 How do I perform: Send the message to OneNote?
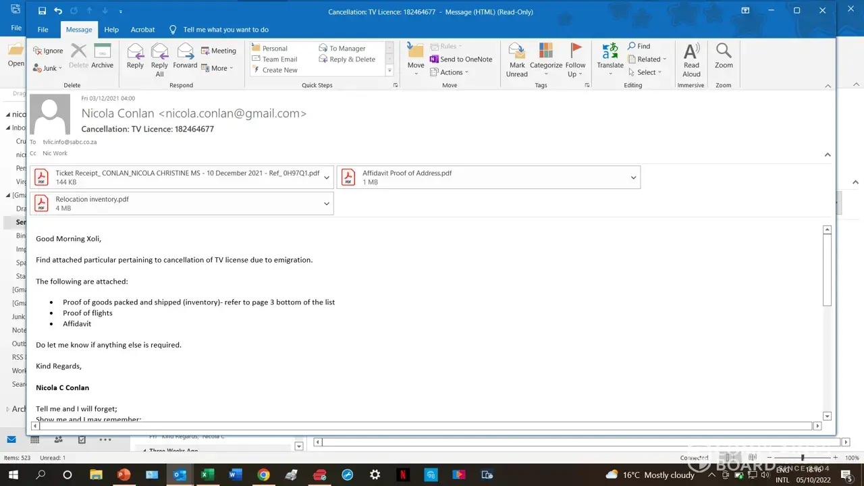point(461,59)
